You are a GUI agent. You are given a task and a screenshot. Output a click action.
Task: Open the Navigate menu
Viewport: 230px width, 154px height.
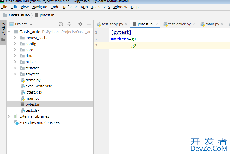point(40,7)
